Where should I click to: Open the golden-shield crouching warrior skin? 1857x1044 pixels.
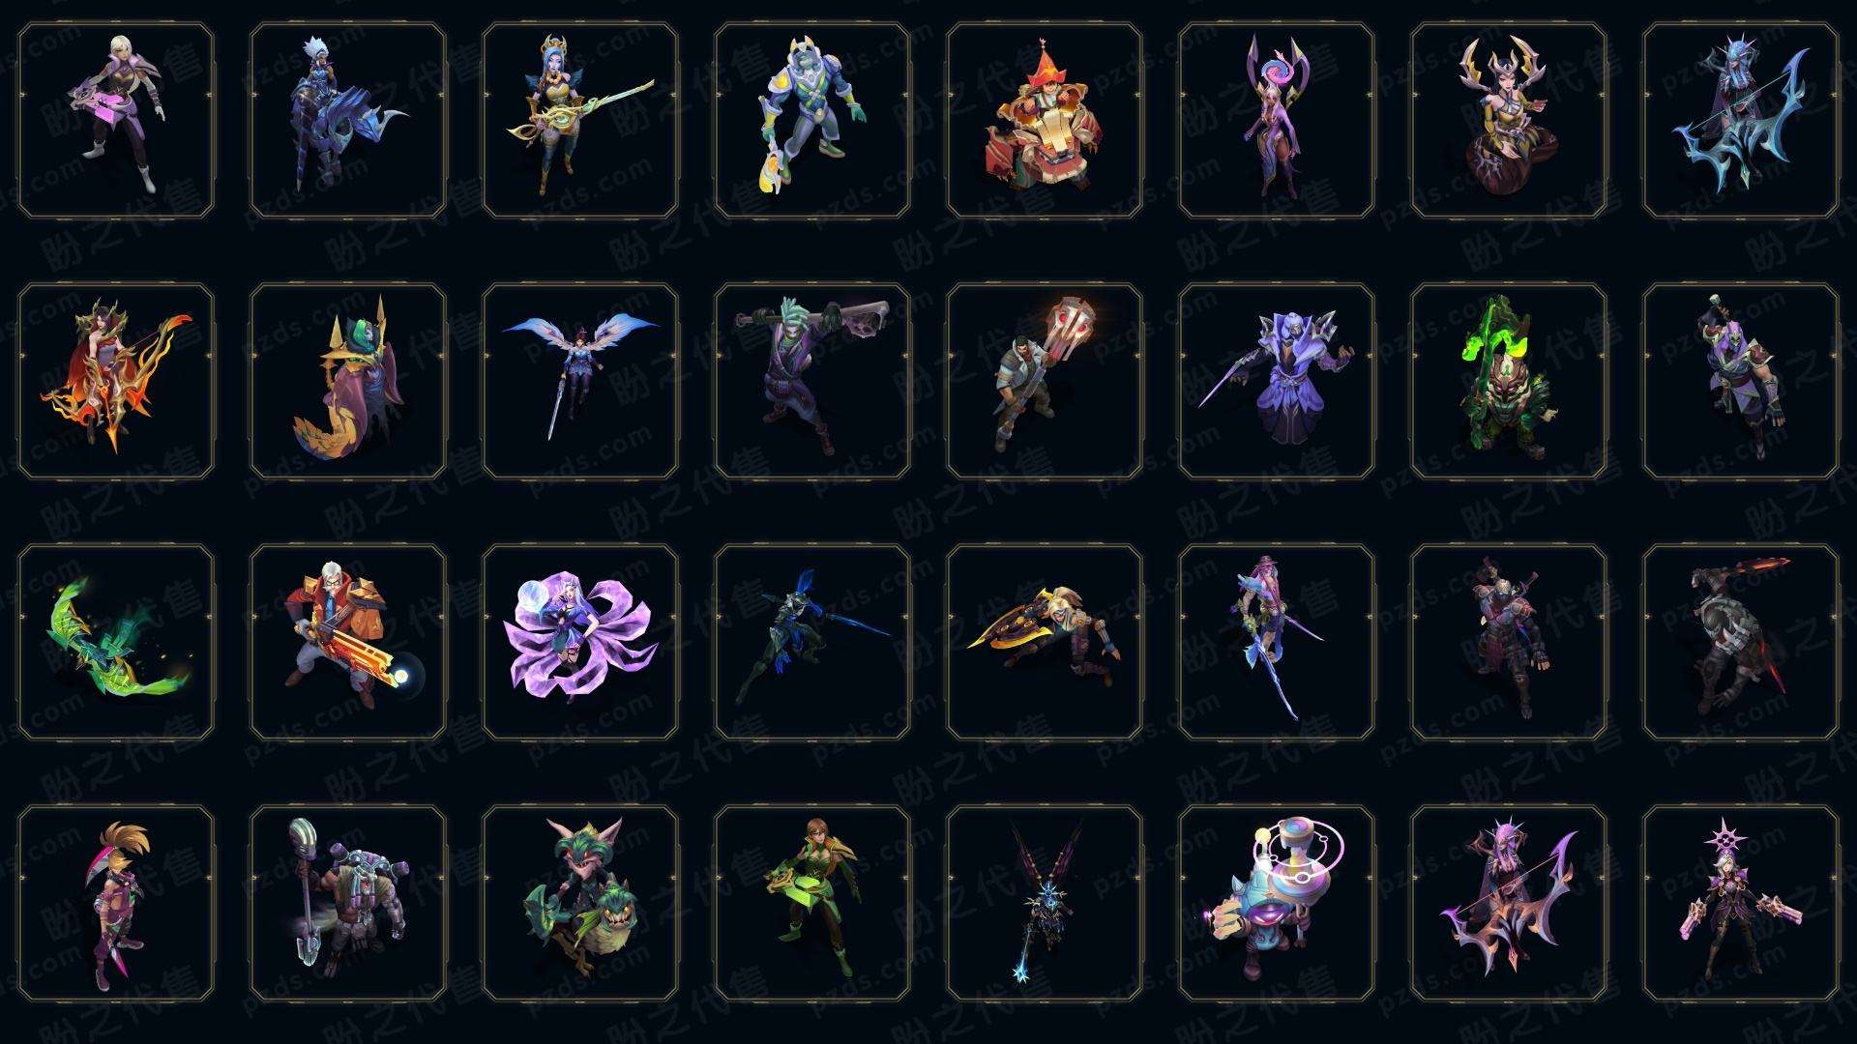[1045, 642]
